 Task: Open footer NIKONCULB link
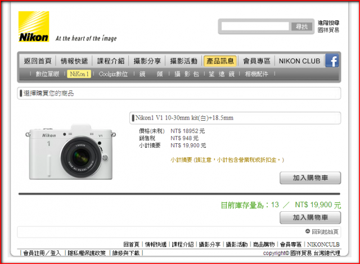coord(323,244)
